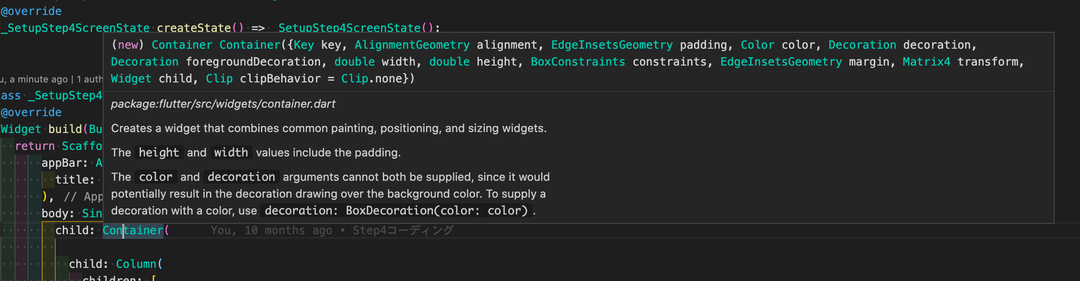Click the Container class name under cursor
Viewport: 1080px width, 281px height.
pyautogui.click(x=133, y=230)
